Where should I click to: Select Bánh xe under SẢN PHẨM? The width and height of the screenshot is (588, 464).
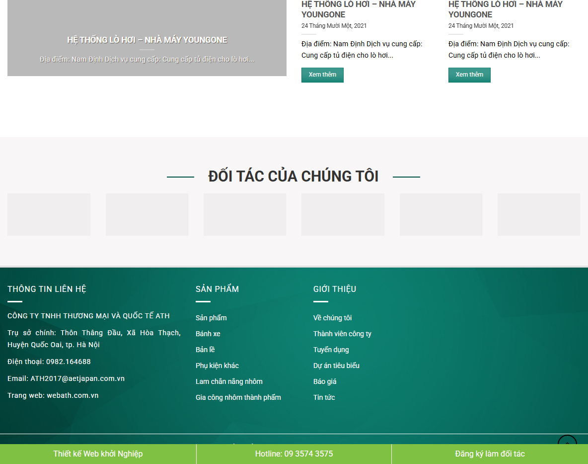tap(208, 334)
